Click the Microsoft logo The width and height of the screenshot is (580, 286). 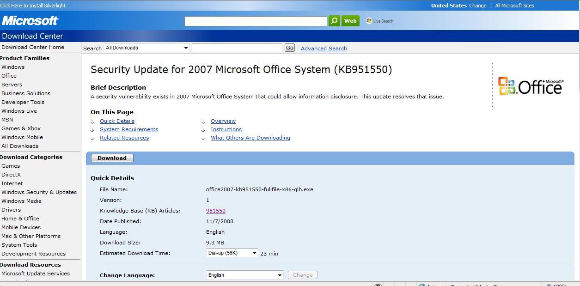(x=30, y=21)
